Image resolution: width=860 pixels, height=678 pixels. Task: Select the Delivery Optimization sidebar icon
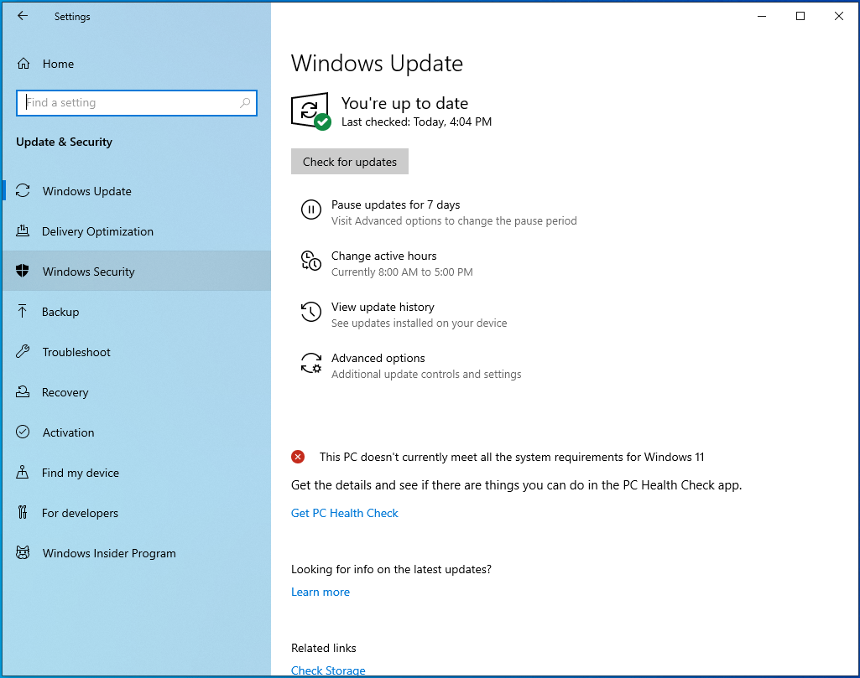pos(21,231)
